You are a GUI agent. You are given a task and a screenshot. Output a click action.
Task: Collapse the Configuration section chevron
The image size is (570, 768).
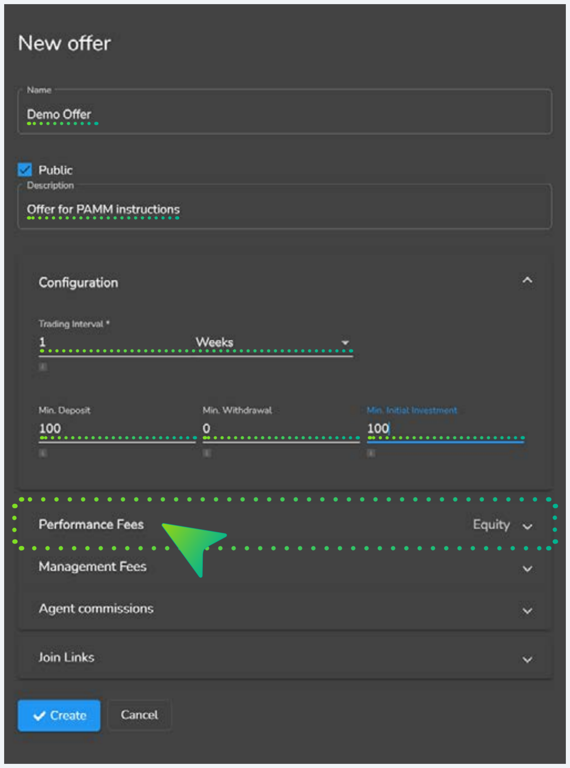coord(527,280)
